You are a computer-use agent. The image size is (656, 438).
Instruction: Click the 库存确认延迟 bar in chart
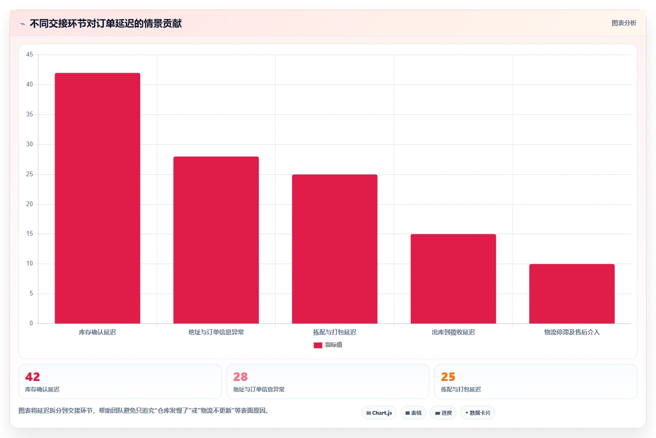point(97,198)
